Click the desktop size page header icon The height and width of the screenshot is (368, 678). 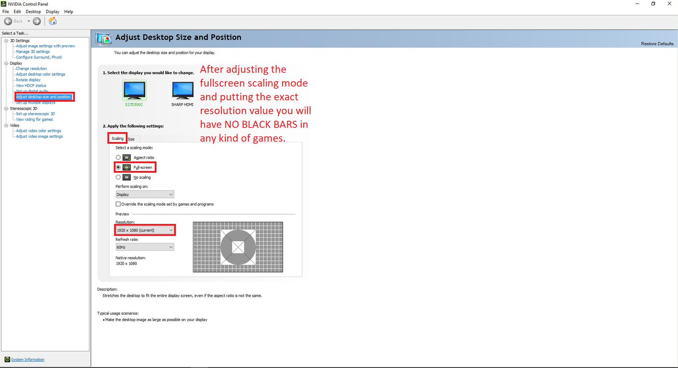click(104, 39)
